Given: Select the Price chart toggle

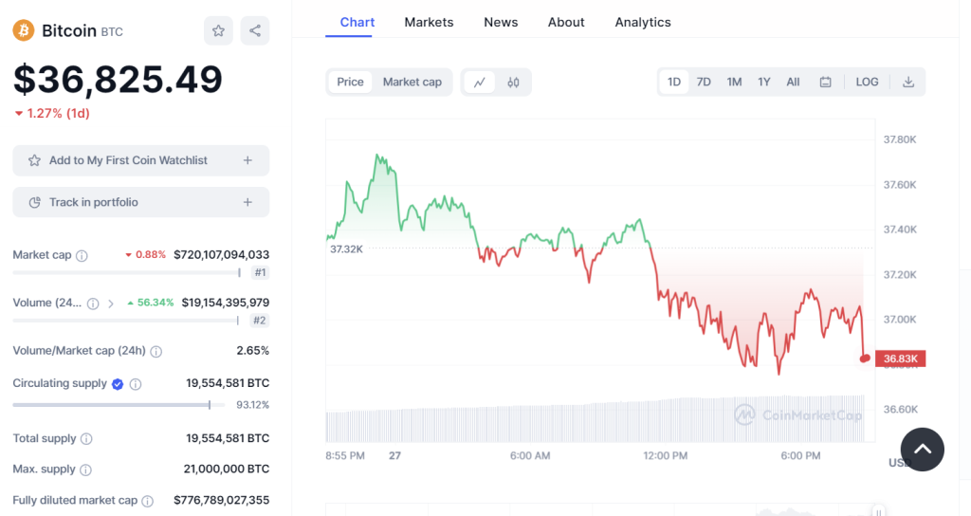Looking at the screenshot, I should [350, 83].
